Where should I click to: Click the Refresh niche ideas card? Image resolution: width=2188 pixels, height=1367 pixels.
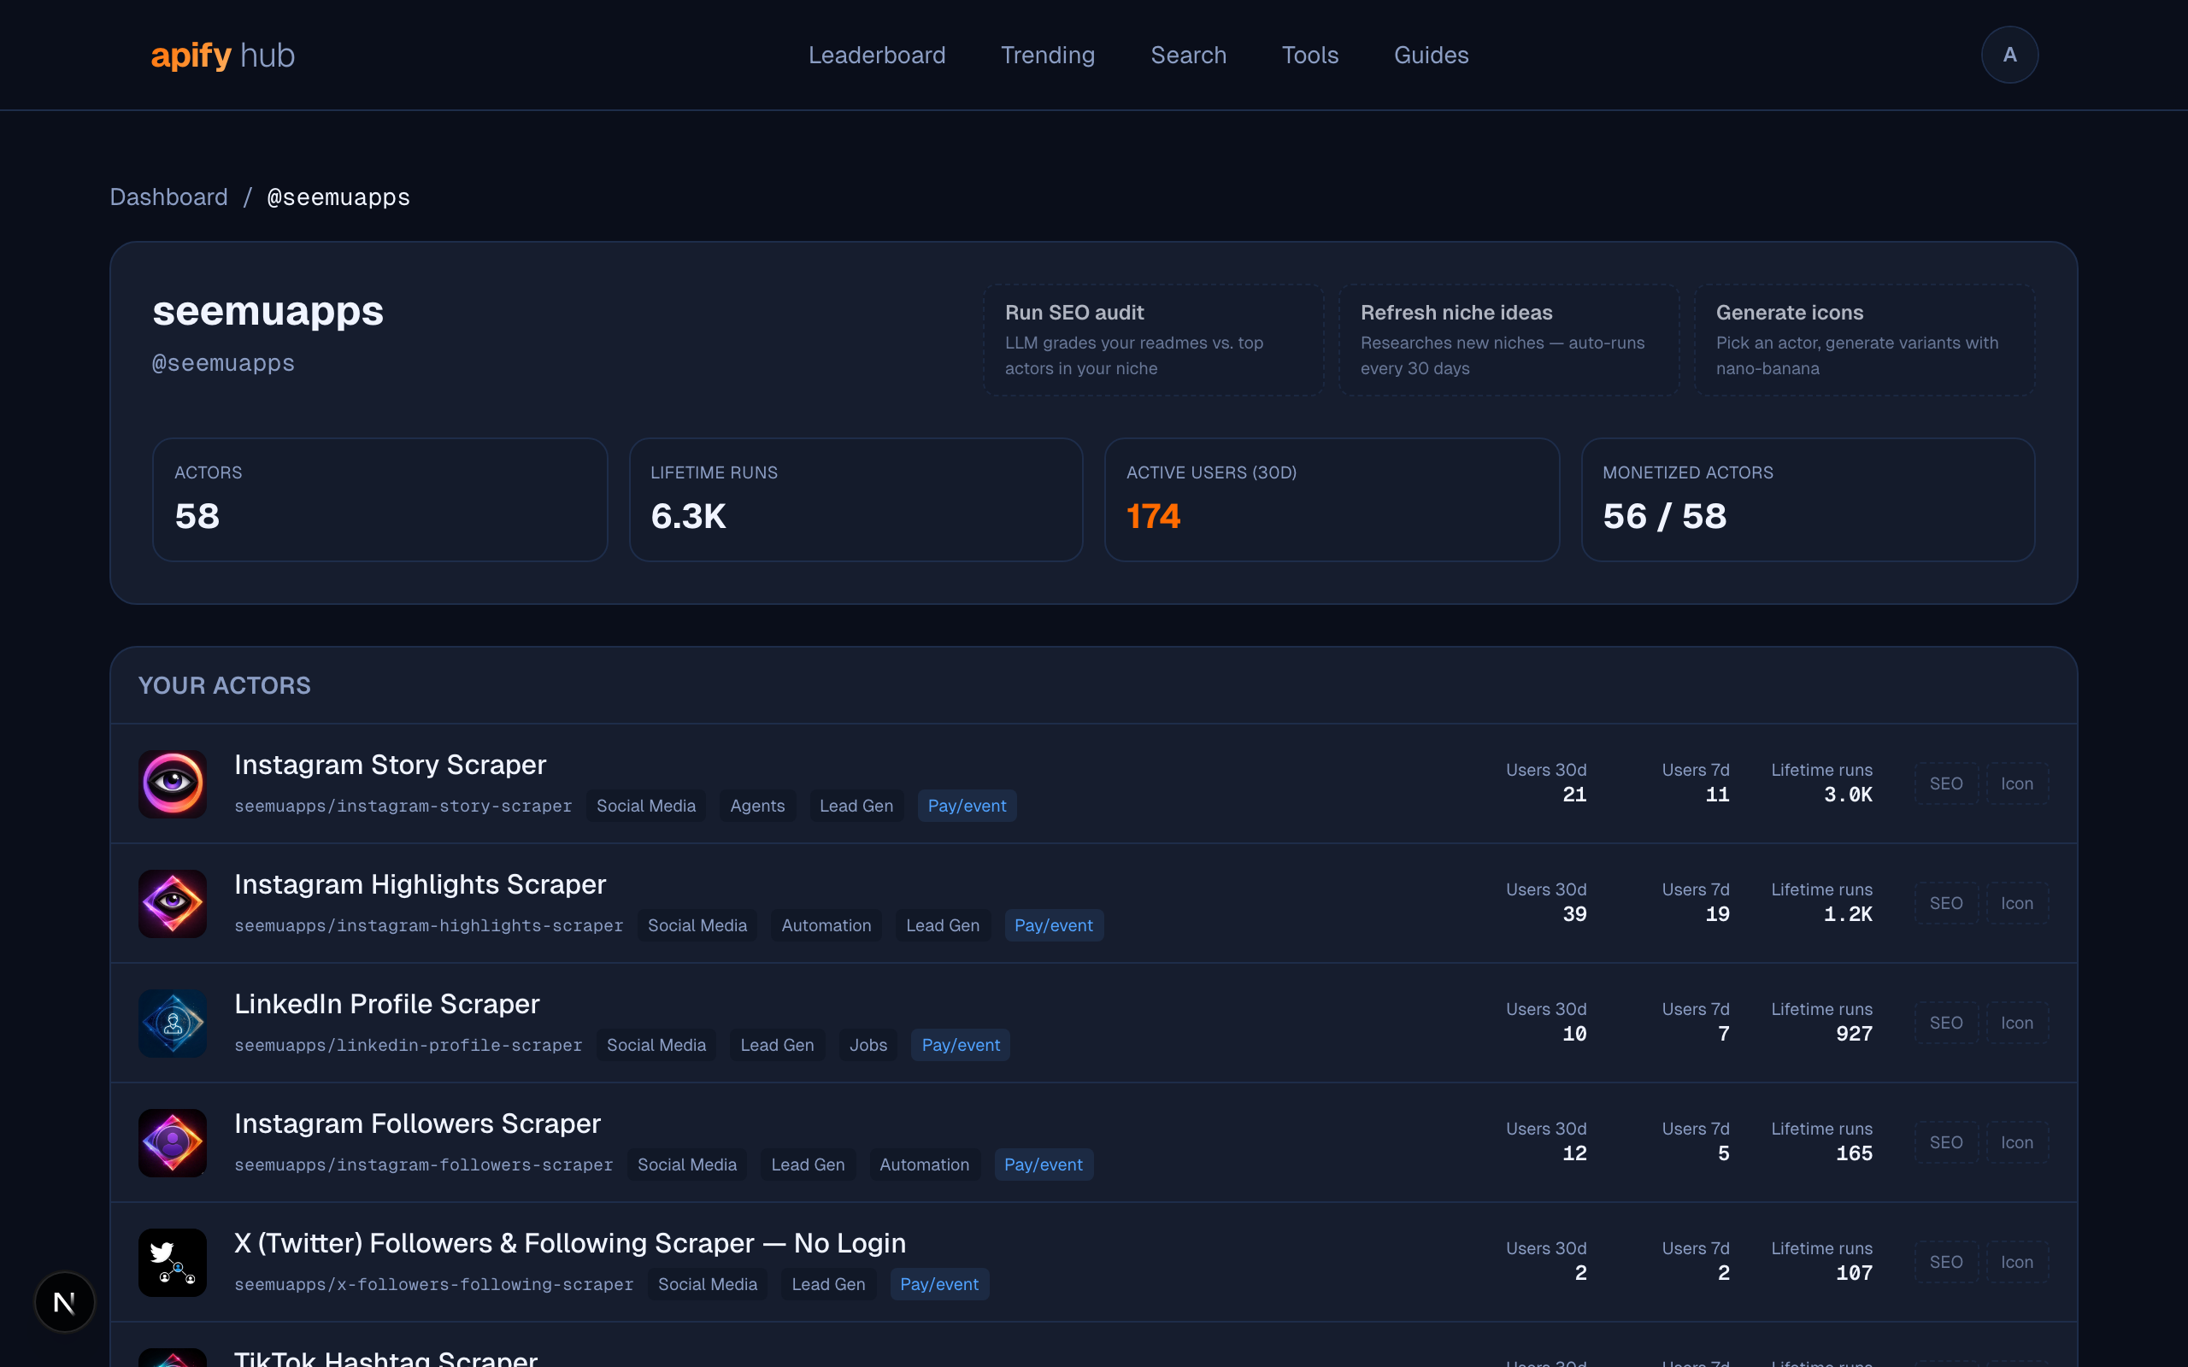pyautogui.click(x=1508, y=340)
